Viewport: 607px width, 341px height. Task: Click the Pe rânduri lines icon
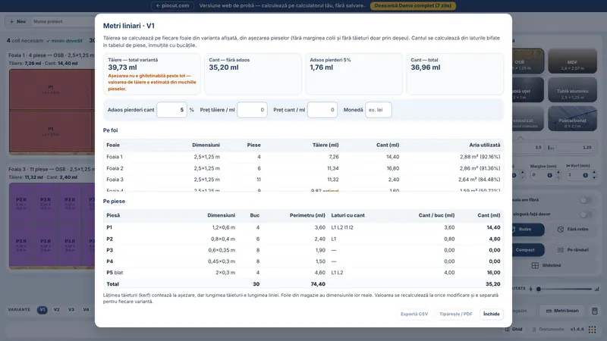tap(560, 250)
